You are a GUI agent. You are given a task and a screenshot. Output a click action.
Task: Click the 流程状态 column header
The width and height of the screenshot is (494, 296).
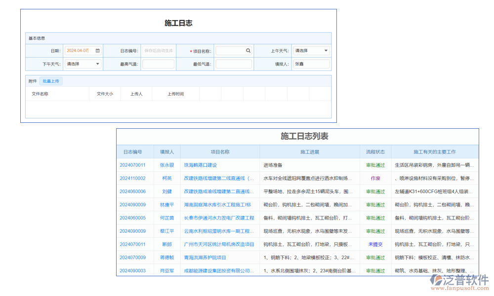pyautogui.click(x=375, y=151)
